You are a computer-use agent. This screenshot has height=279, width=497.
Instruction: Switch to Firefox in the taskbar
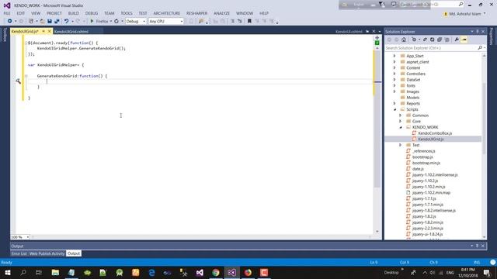(x=248, y=272)
